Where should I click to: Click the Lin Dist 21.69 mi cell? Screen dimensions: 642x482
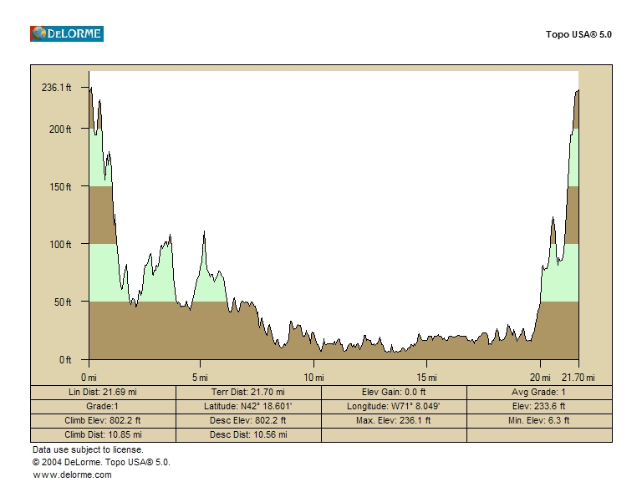tap(103, 392)
